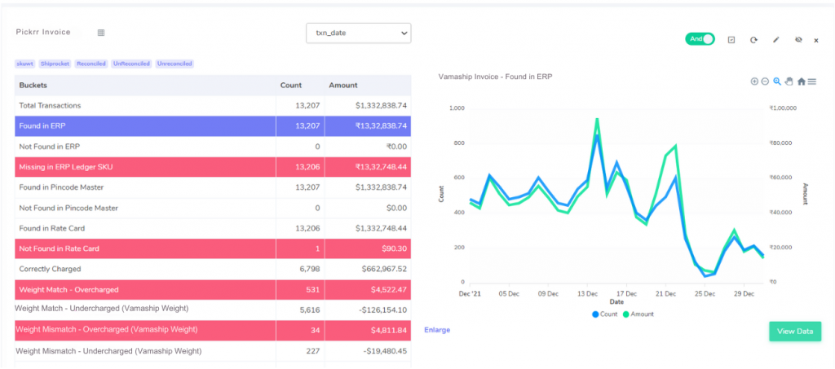Click the Vamaship Invoice - Found in ERP chart title
This screenshot has width=835, height=369.
[495, 77]
